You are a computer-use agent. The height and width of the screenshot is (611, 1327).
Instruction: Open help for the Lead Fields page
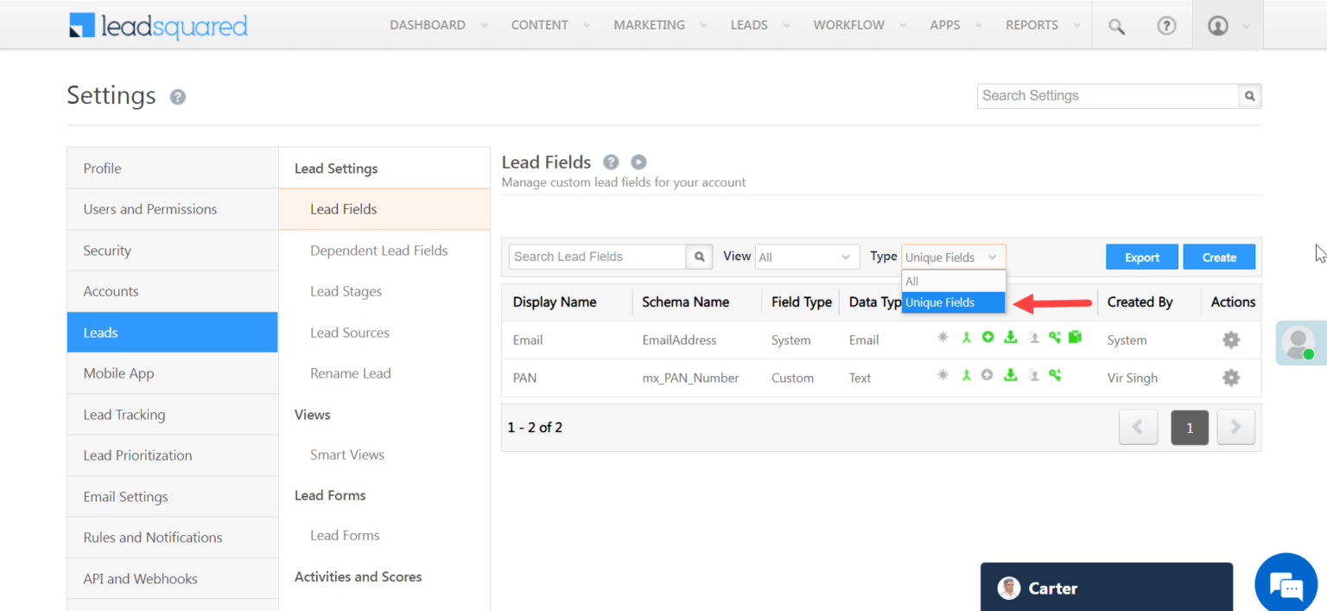(x=612, y=162)
